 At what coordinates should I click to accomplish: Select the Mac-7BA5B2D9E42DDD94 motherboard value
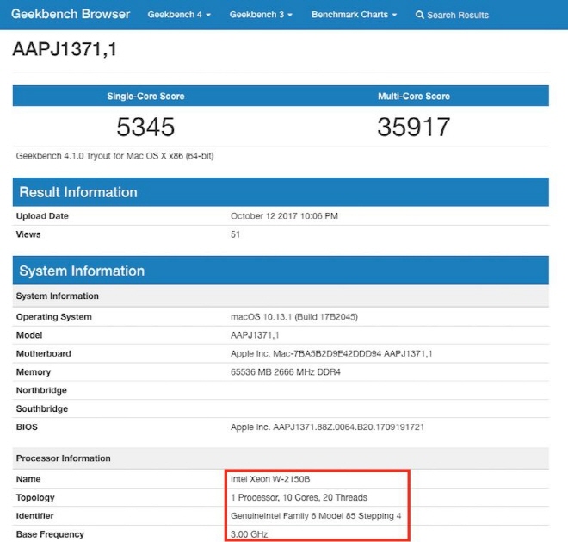(x=331, y=353)
